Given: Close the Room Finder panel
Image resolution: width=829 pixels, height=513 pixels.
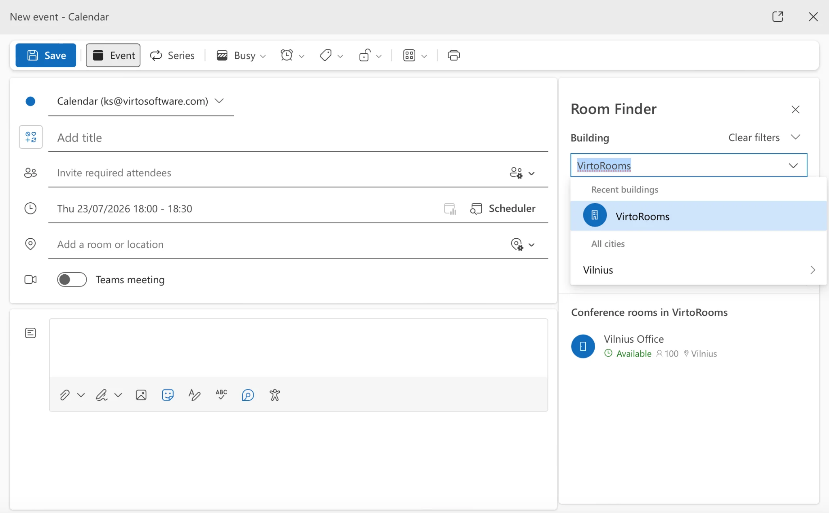Looking at the screenshot, I should click(x=795, y=110).
